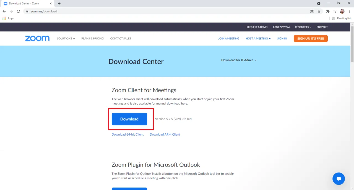Go to Plans & Pricing page
Image resolution: width=354 pixels, height=190 pixels.
tap(92, 38)
